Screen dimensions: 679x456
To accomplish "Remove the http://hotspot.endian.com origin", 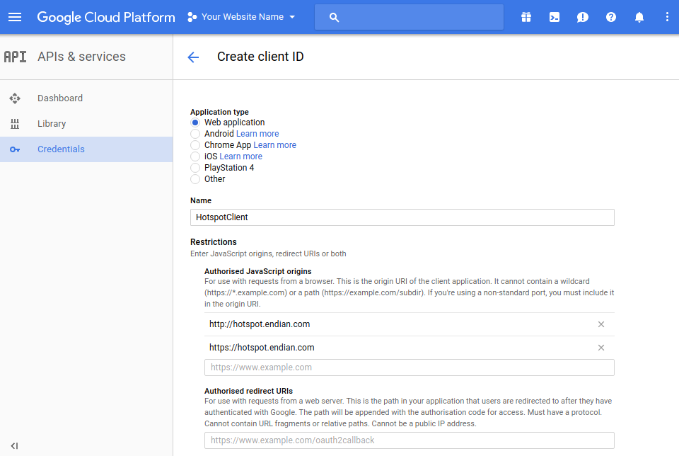I will click(601, 324).
